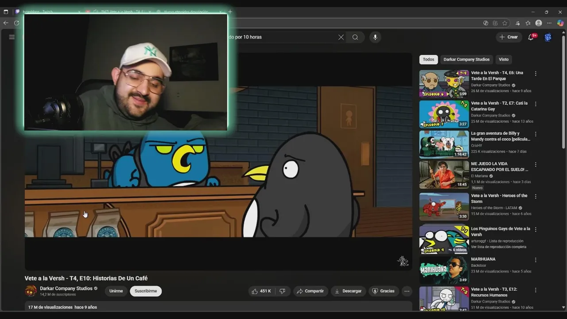Click the Heroes of the Storm - LATAM channel name
The height and width of the screenshot is (319, 567).
point(494,208)
